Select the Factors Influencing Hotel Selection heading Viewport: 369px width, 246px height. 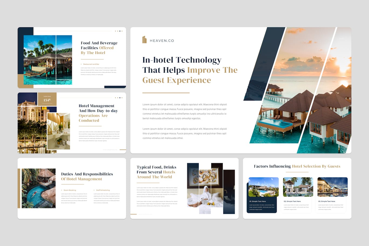click(x=297, y=166)
